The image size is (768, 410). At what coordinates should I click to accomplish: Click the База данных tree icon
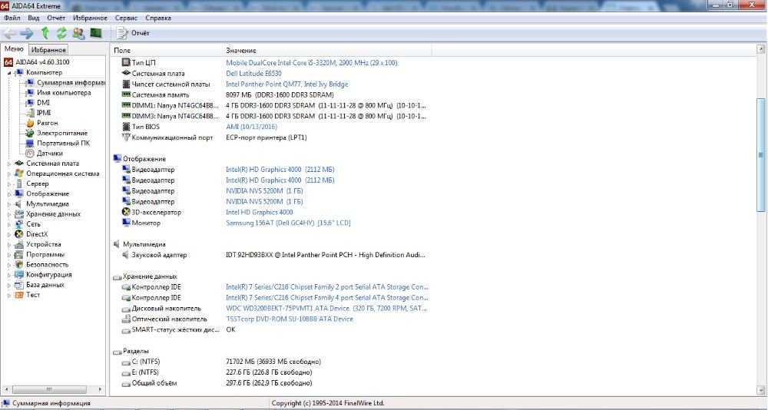coord(19,285)
